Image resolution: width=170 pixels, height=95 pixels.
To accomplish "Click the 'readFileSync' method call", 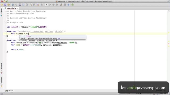I will click(51, 43).
